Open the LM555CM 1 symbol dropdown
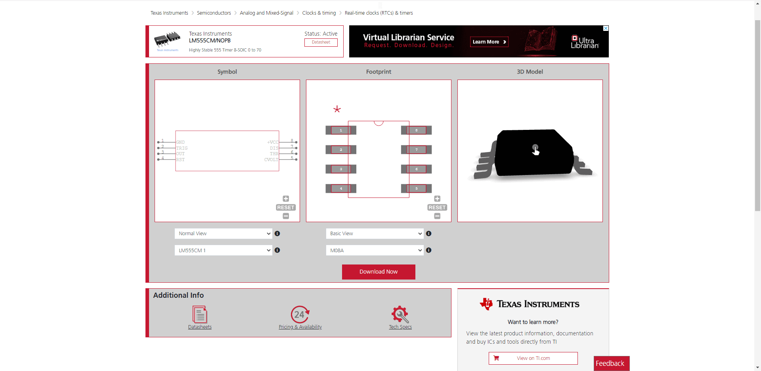The width and height of the screenshot is (761, 371). point(224,250)
